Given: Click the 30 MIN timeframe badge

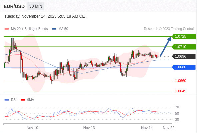Looking at the screenshot, I should pos(36,6).
